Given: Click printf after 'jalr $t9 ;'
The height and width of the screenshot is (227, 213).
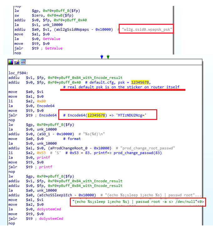Looking at the screenshot, I should click(x=46, y=167).
